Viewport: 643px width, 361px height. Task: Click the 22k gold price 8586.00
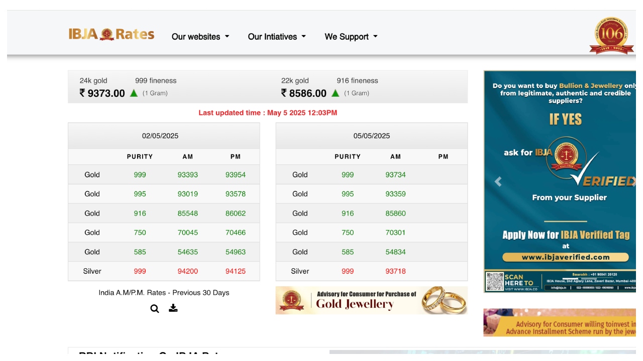(x=304, y=93)
